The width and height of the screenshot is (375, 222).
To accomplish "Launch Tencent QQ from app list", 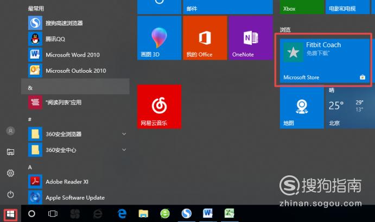I will (x=75, y=39).
